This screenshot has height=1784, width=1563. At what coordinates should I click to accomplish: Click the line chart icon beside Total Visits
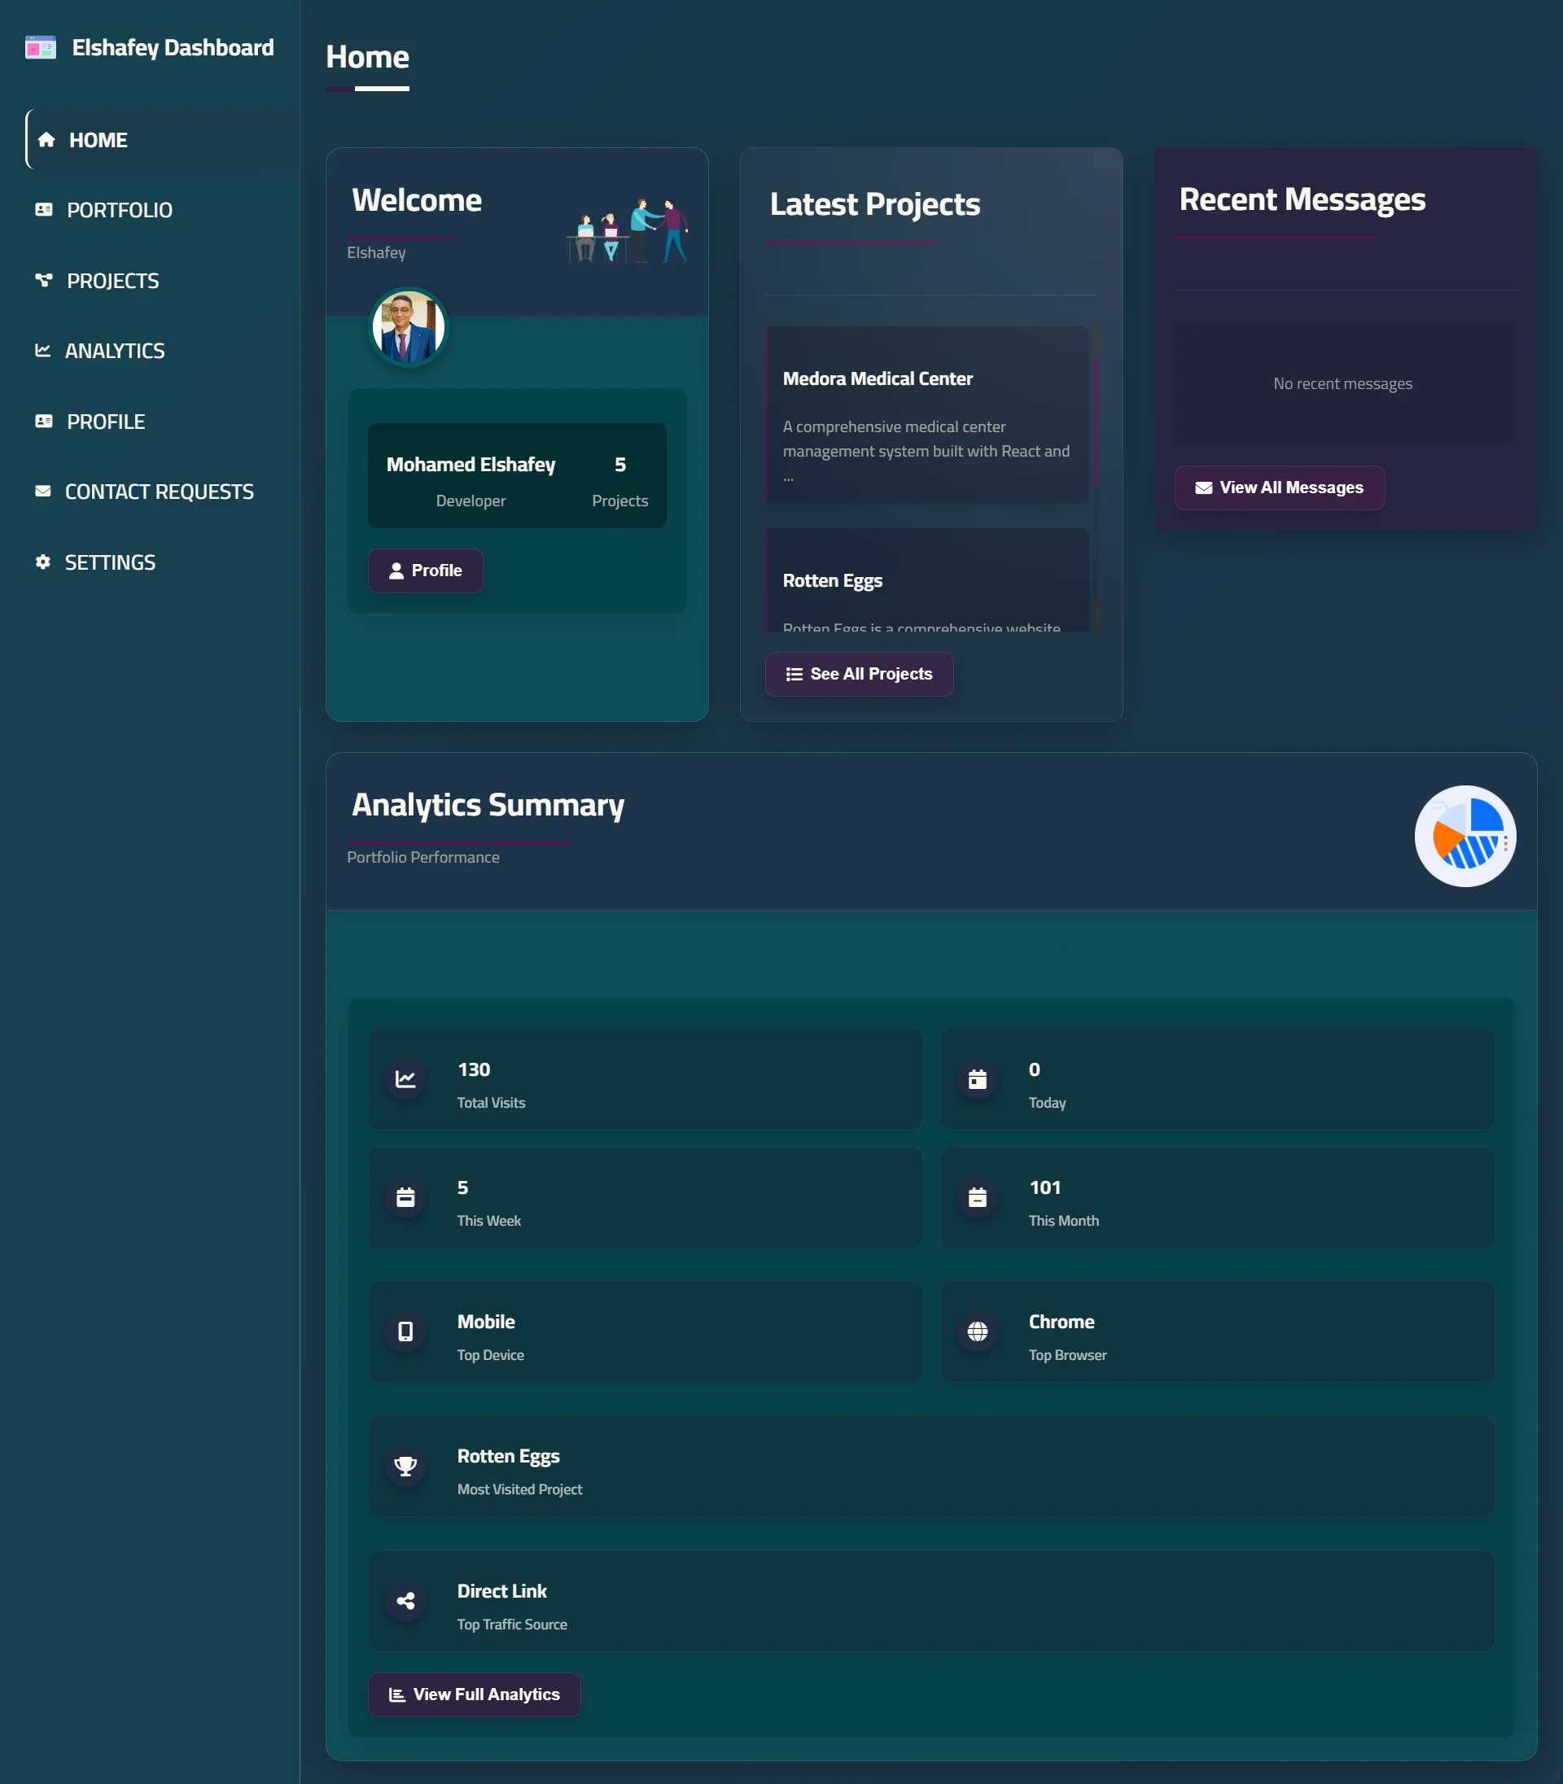pyautogui.click(x=405, y=1079)
